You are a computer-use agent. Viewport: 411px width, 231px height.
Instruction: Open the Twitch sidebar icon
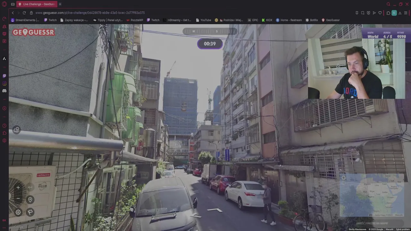[x=4, y=76]
